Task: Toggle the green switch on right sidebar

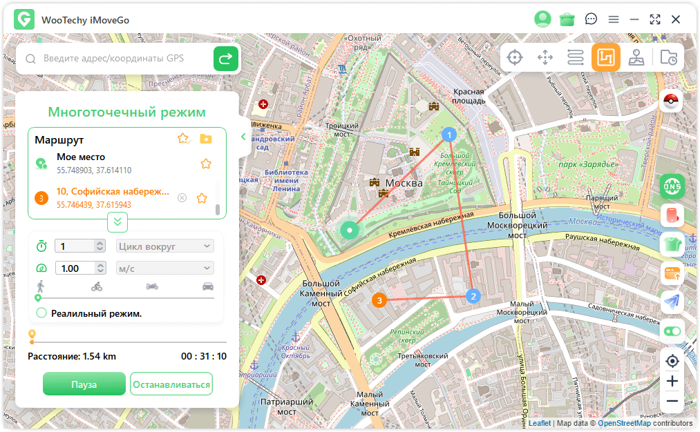Action: coord(672,331)
